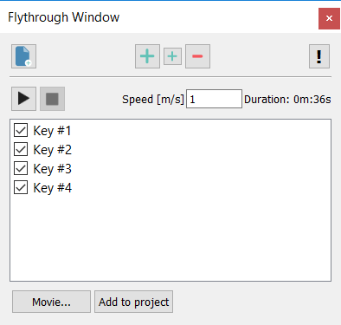
Task: Stop flythrough playback with the square button
Action: (x=52, y=99)
